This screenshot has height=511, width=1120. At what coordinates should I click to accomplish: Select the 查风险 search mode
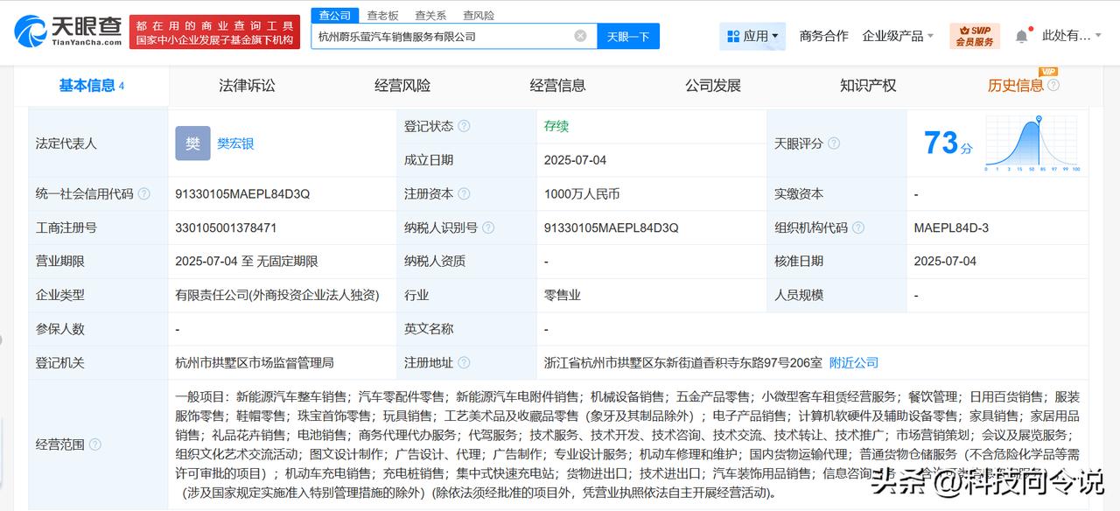click(479, 16)
